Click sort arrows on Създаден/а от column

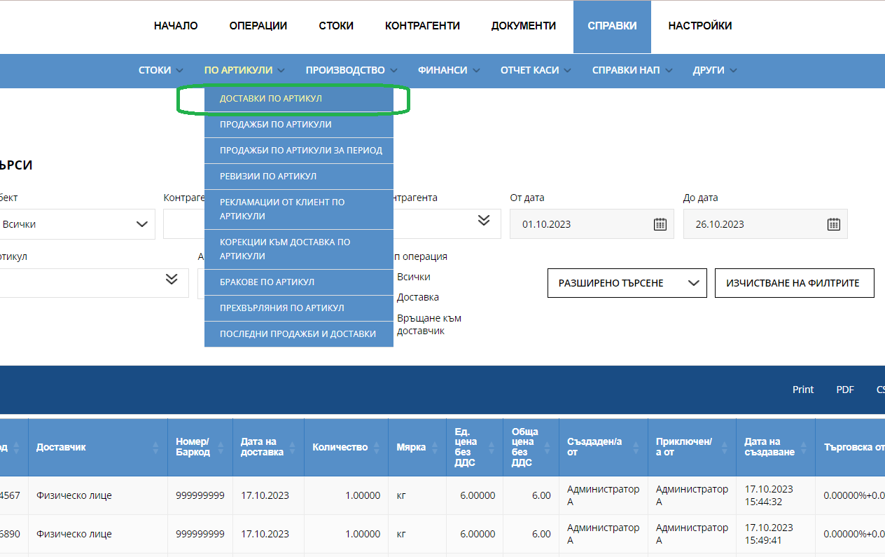pos(637,447)
